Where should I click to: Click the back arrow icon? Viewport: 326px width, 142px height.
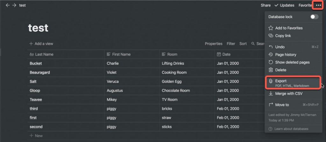click(x=8, y=5)
